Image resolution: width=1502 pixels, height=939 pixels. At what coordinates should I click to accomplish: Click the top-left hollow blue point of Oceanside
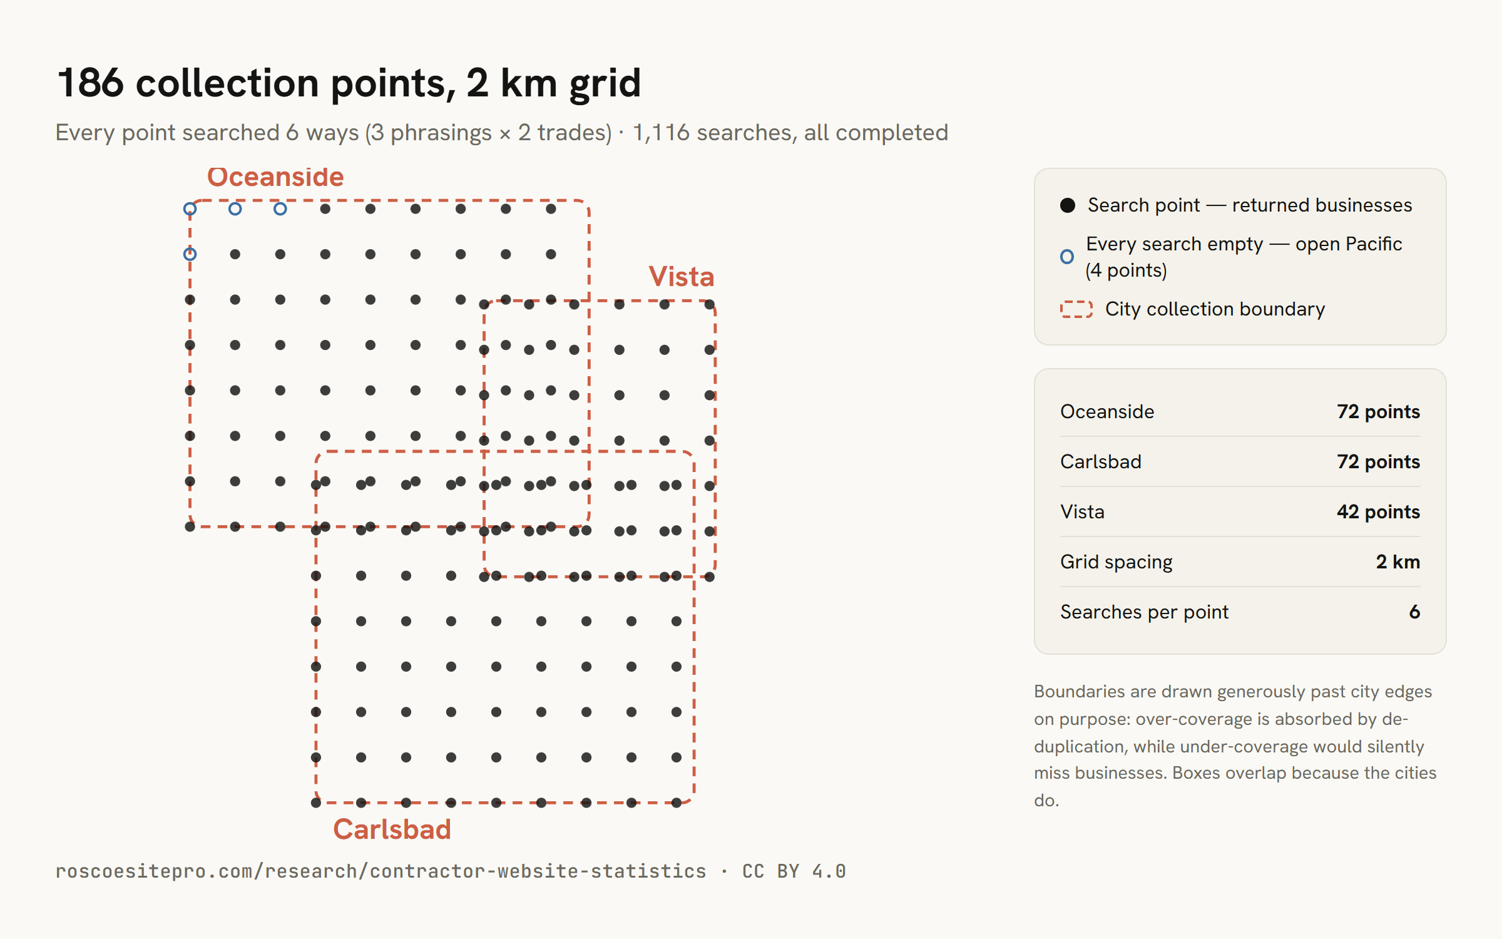[x=190, y=208]
